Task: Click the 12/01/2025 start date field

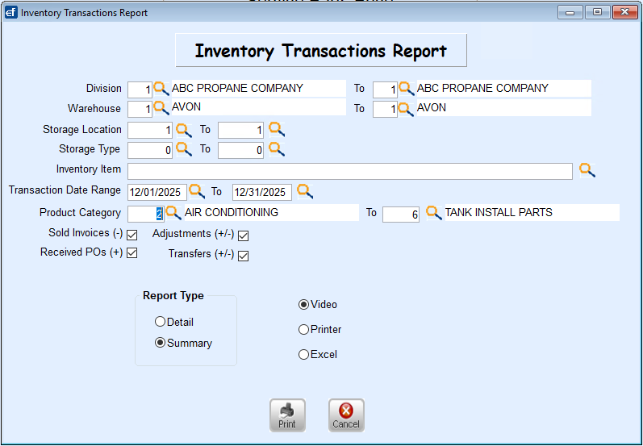Action: 157,192
